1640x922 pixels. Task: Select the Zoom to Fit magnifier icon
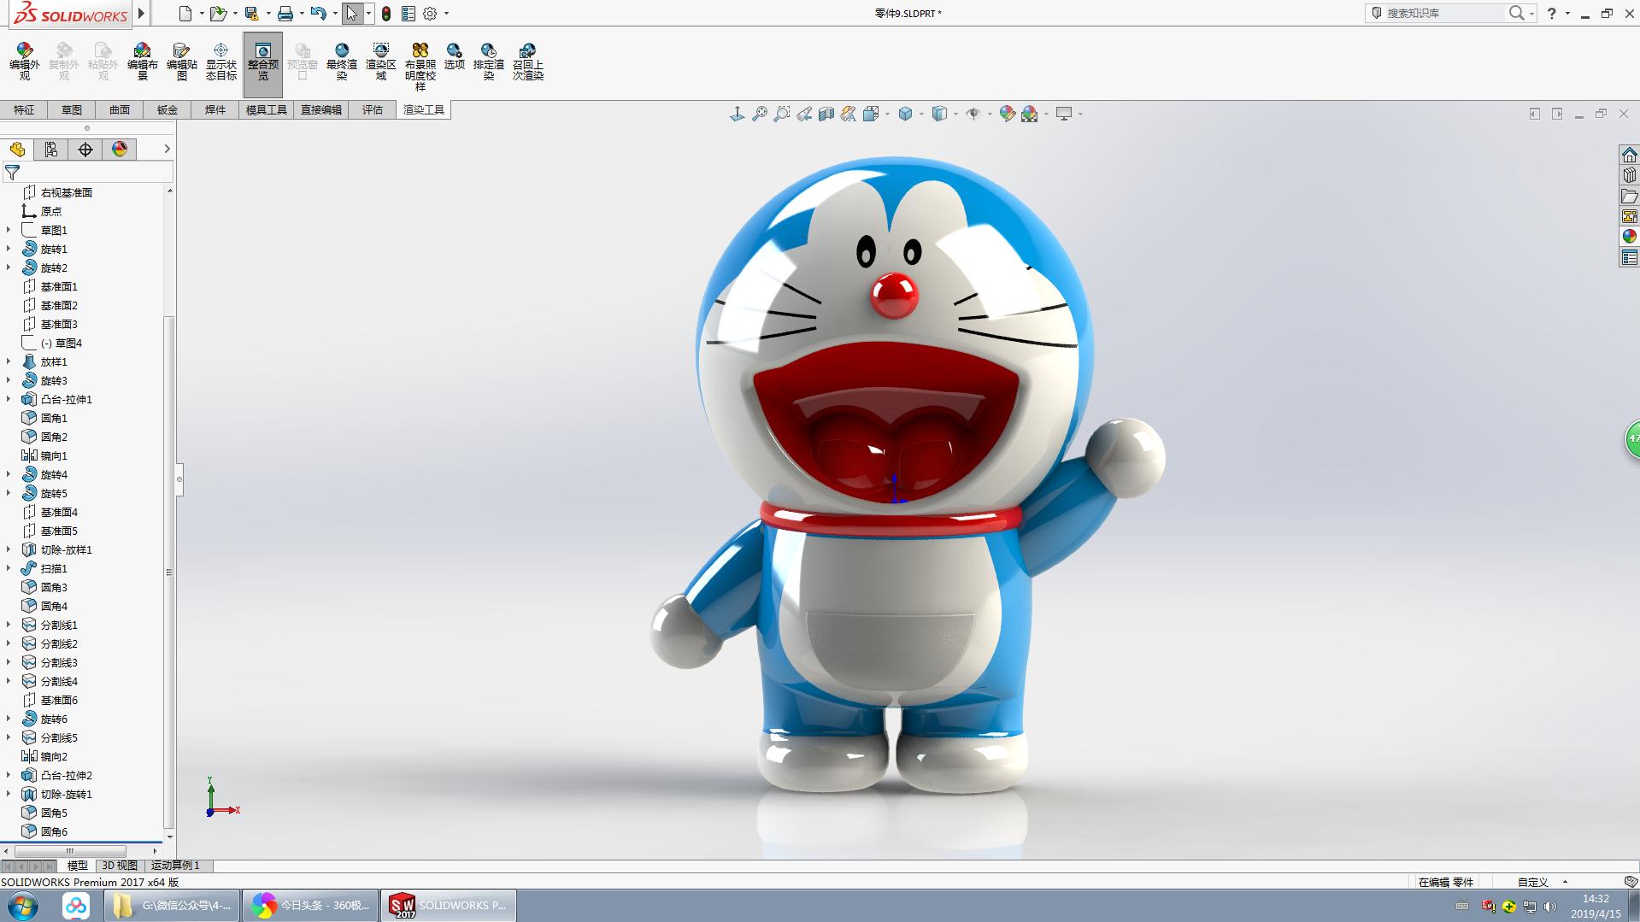(759, 114)
